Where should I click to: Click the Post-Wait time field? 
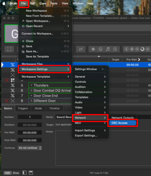[x=30, y=140]
